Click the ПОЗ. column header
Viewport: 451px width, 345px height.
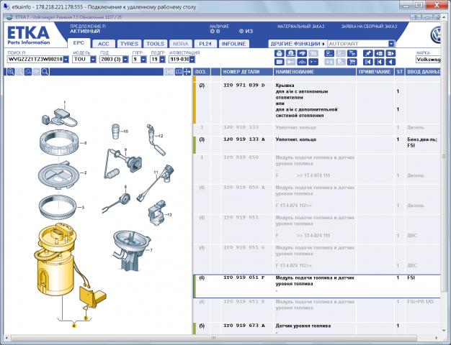coord(202,72)
